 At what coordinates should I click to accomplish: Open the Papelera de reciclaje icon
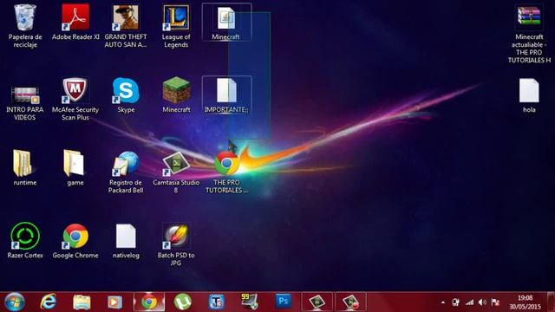point(25,17)
